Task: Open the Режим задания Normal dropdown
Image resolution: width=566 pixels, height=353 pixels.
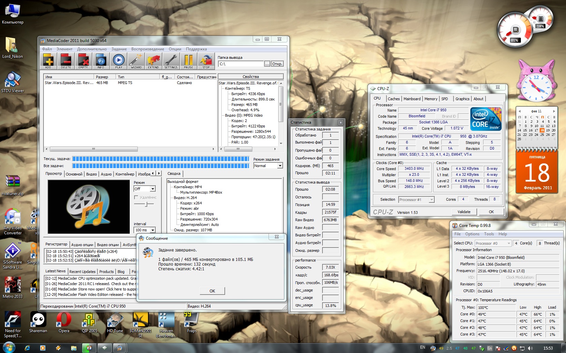Action: tap(280, 166)
